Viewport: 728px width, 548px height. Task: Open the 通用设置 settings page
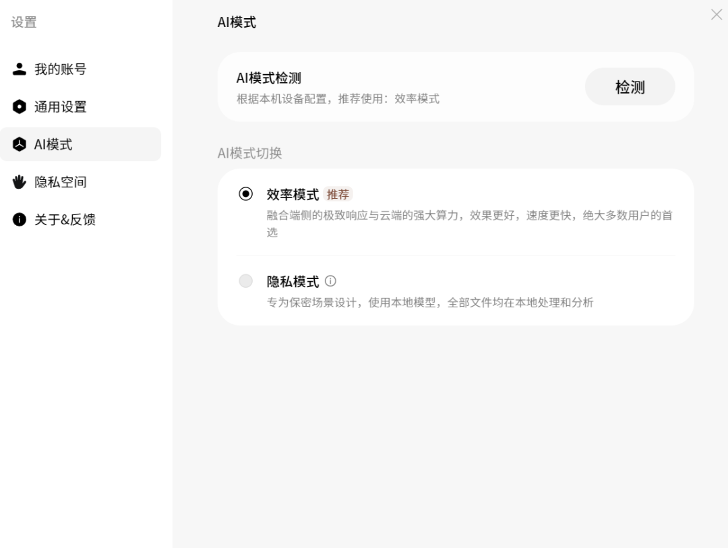(80, 106)
